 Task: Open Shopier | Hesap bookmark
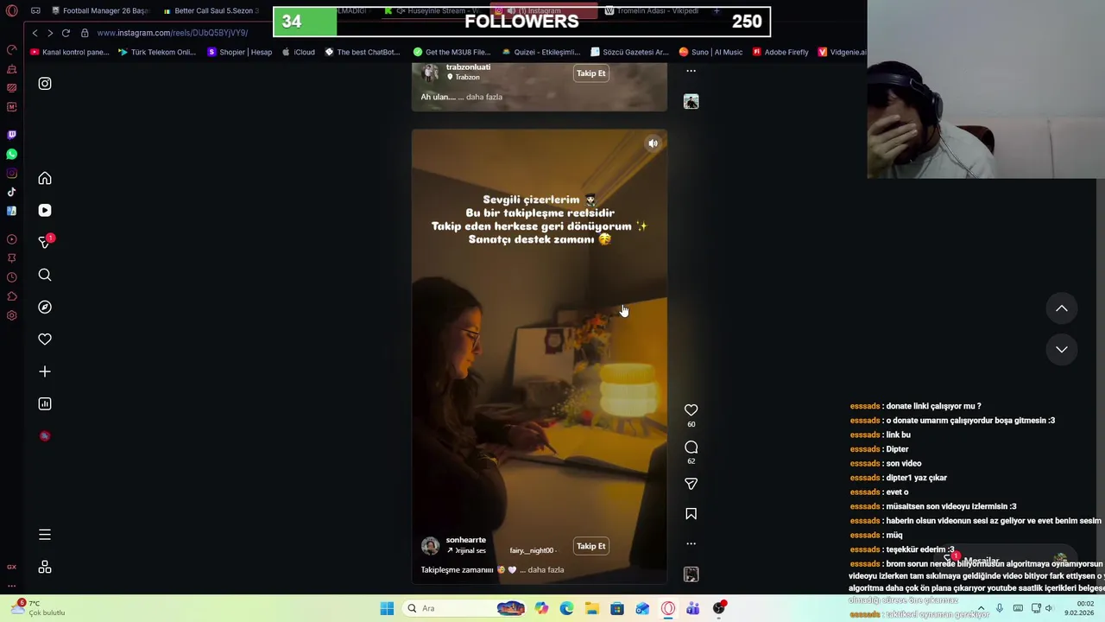239,52
